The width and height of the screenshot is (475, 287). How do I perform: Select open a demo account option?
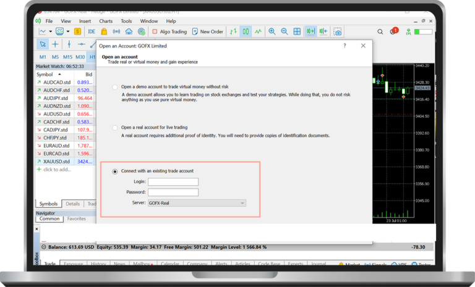(x=115, y=87)
